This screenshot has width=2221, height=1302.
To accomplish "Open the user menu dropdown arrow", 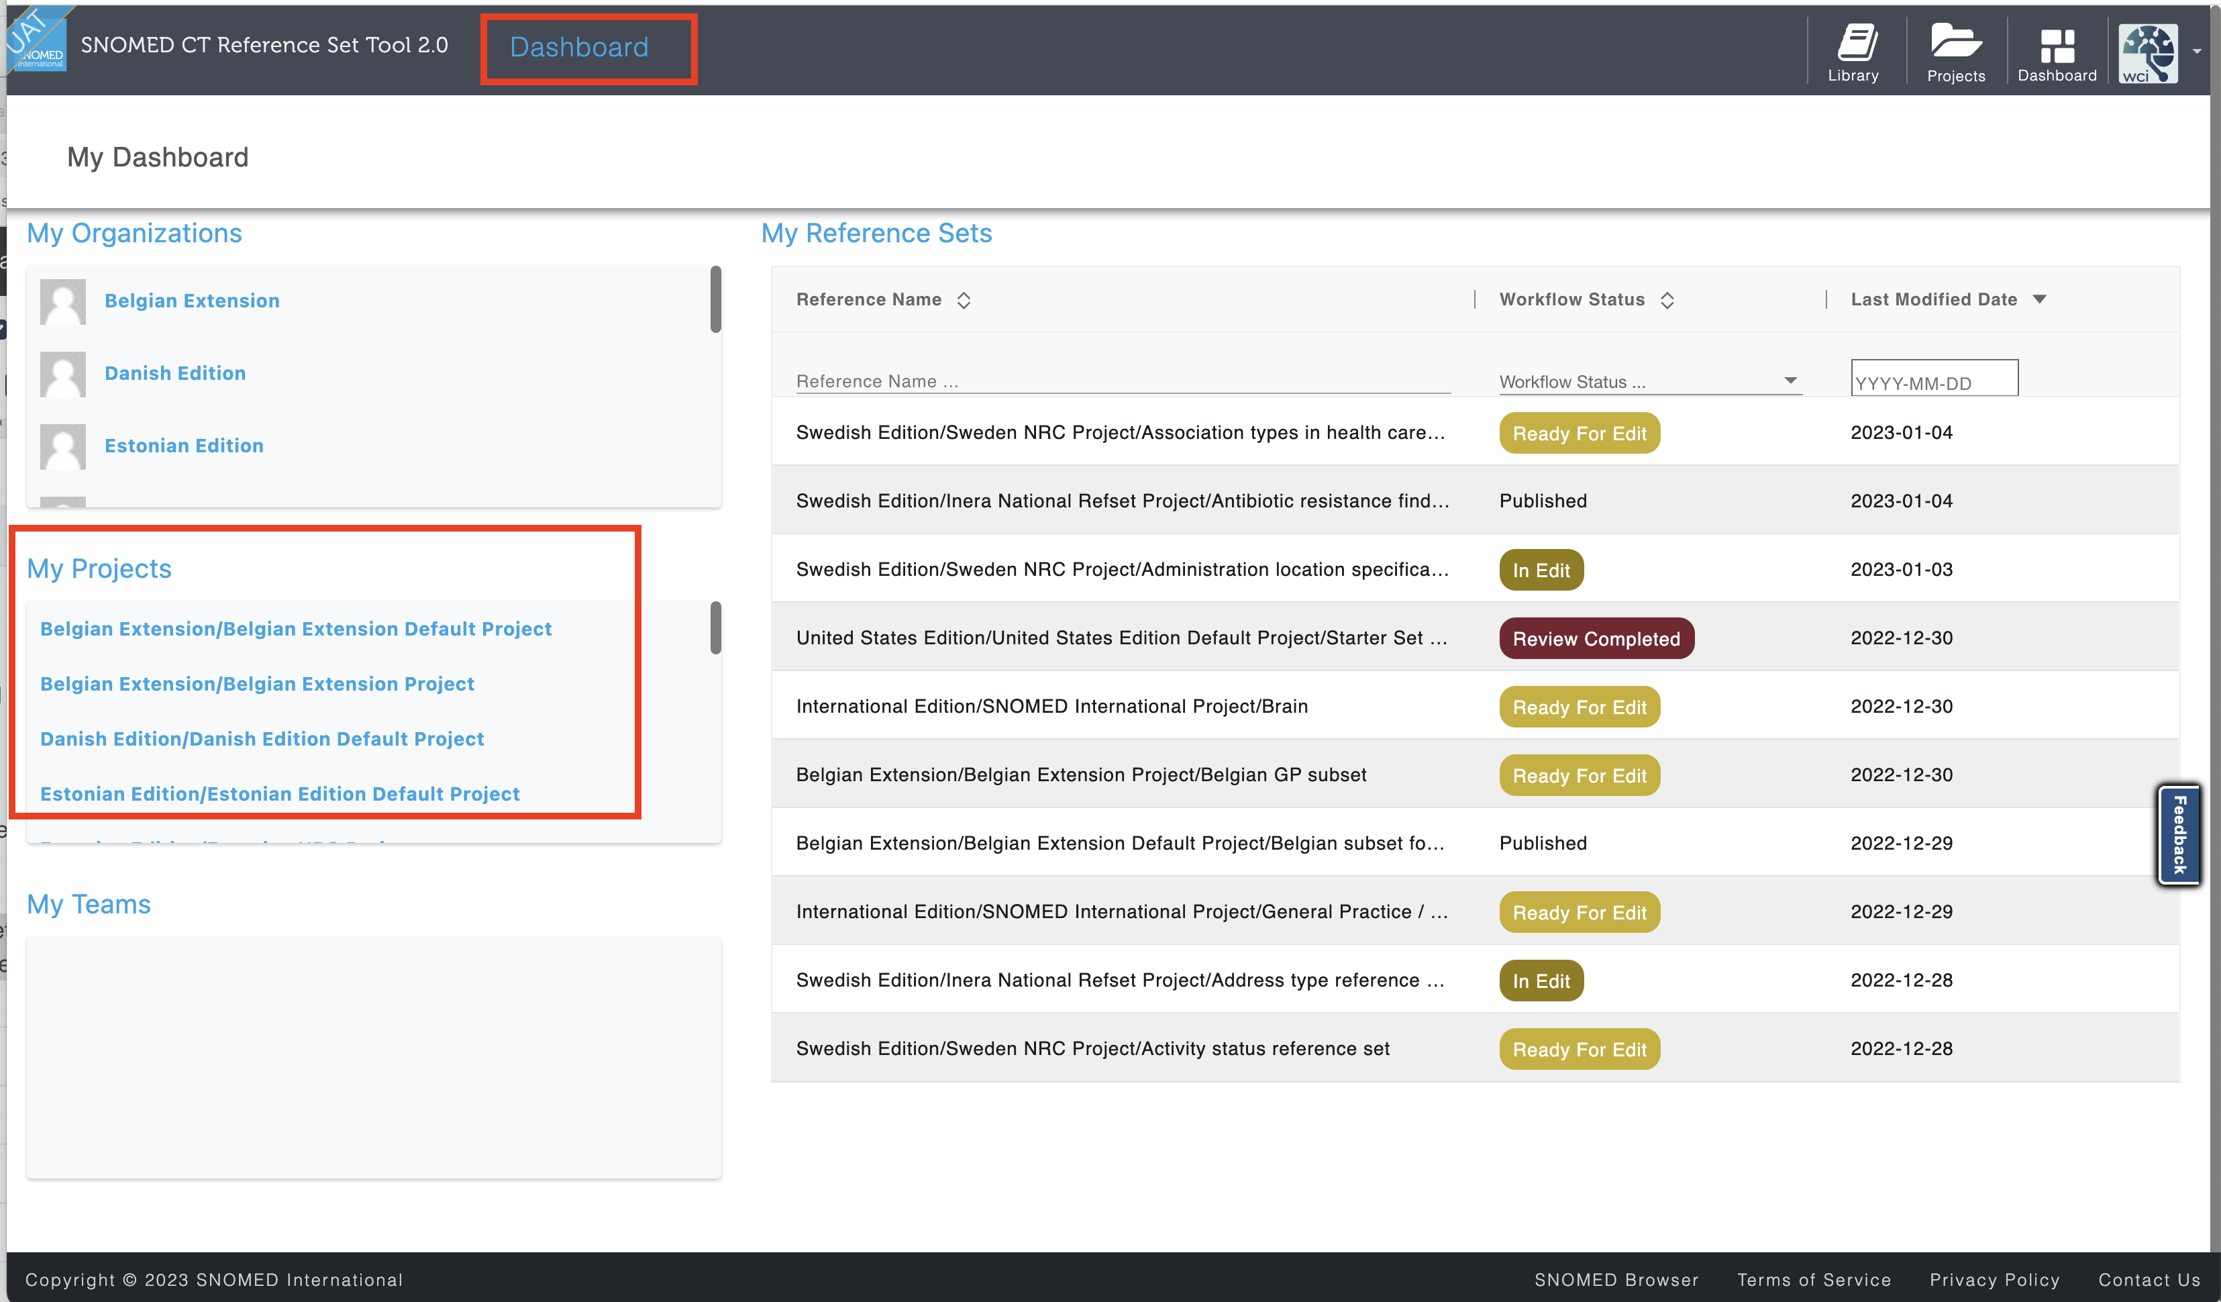I will pos(2198,51).
